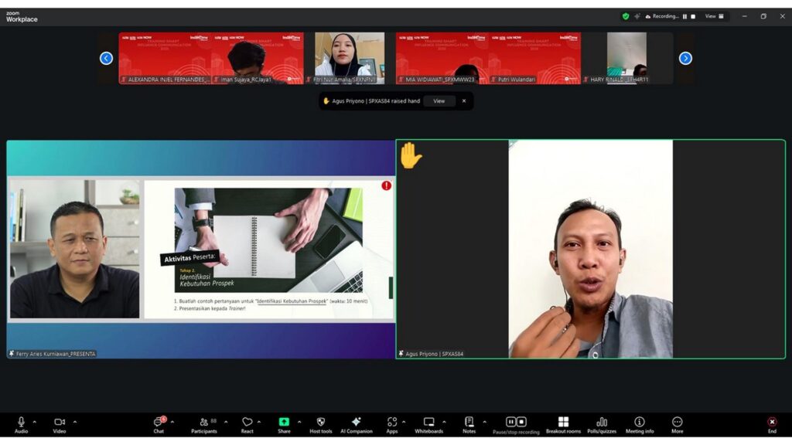Click the cloud Recording indicator
792x445 pixels.
(x=662, y=16)
